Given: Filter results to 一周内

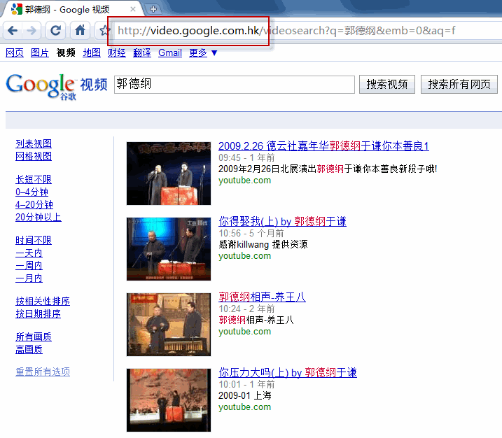Looking at the screenshot, I should click(29, 266).
